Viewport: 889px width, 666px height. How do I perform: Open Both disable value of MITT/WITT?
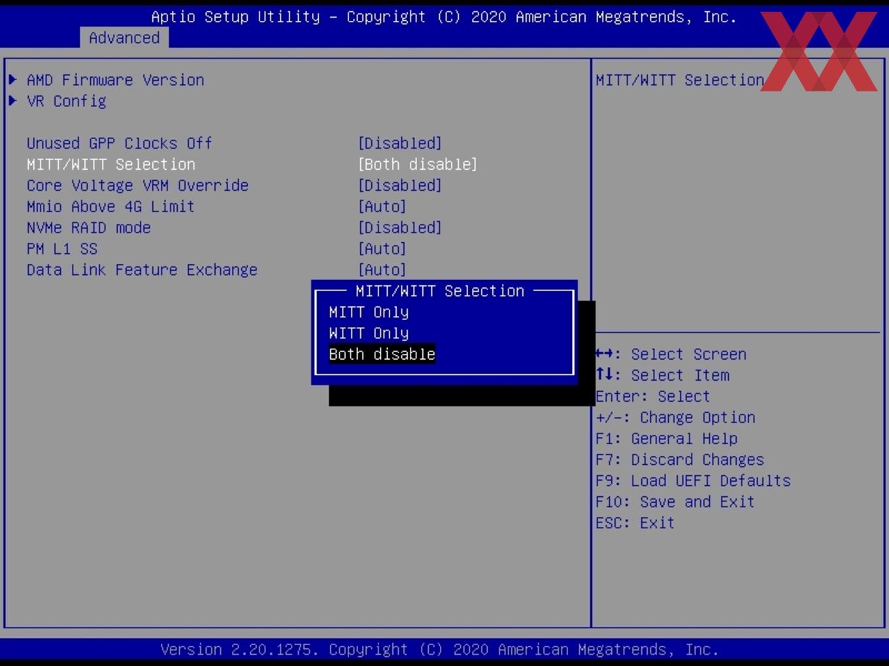(x=418, y=164)
